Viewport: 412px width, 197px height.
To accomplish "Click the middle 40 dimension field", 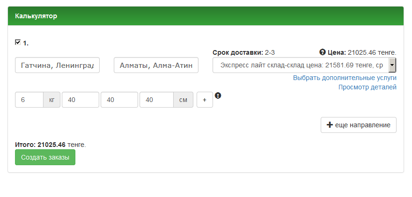I will pos(119,100).
